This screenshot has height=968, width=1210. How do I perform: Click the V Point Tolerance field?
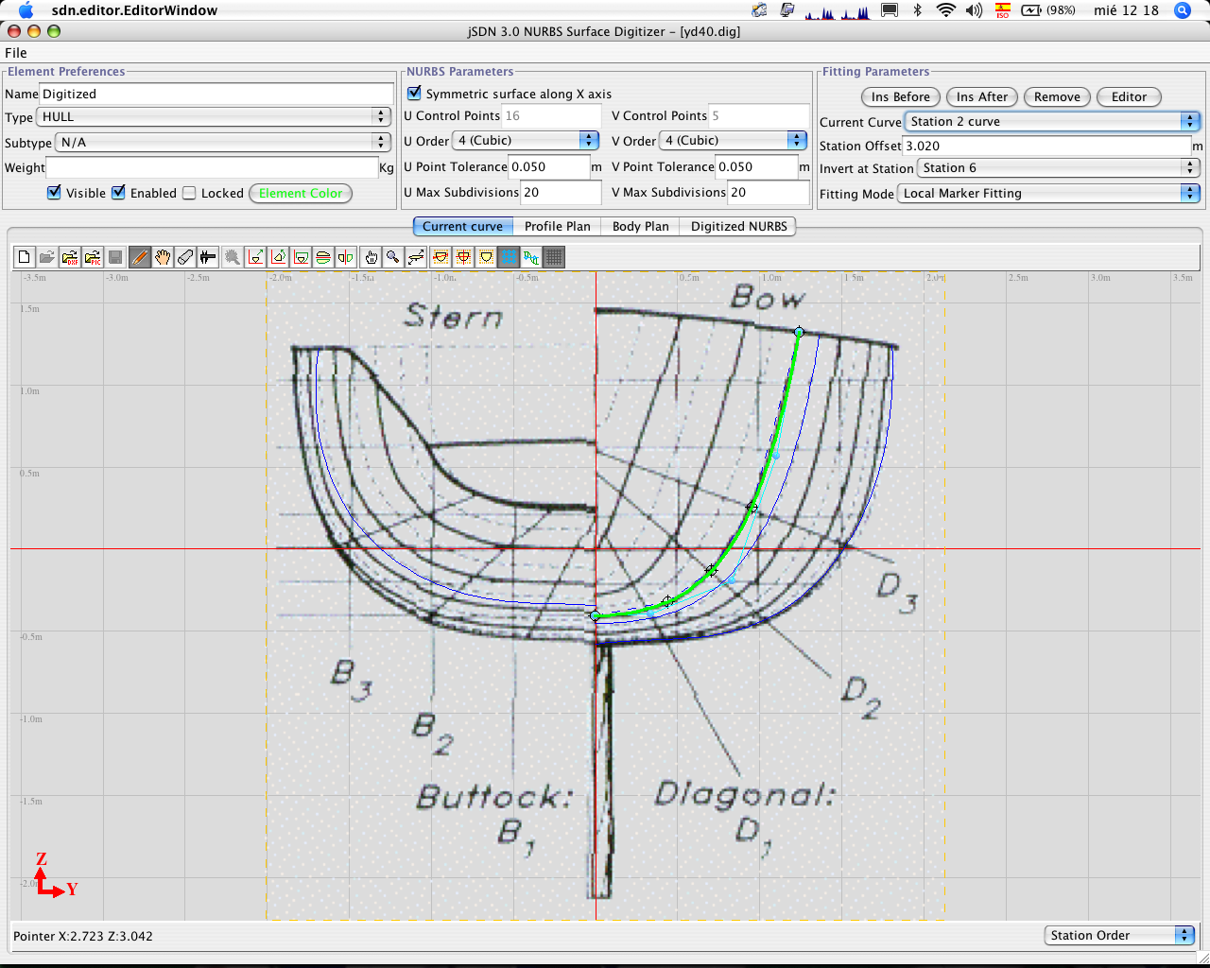[756, 166]
